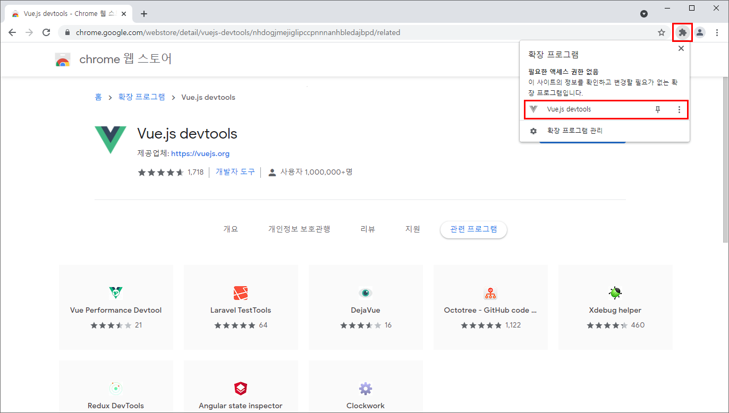Screen dimensions: 729x413
Task: Open the Redux DevTools icon
Action: (x=116, y=389)
